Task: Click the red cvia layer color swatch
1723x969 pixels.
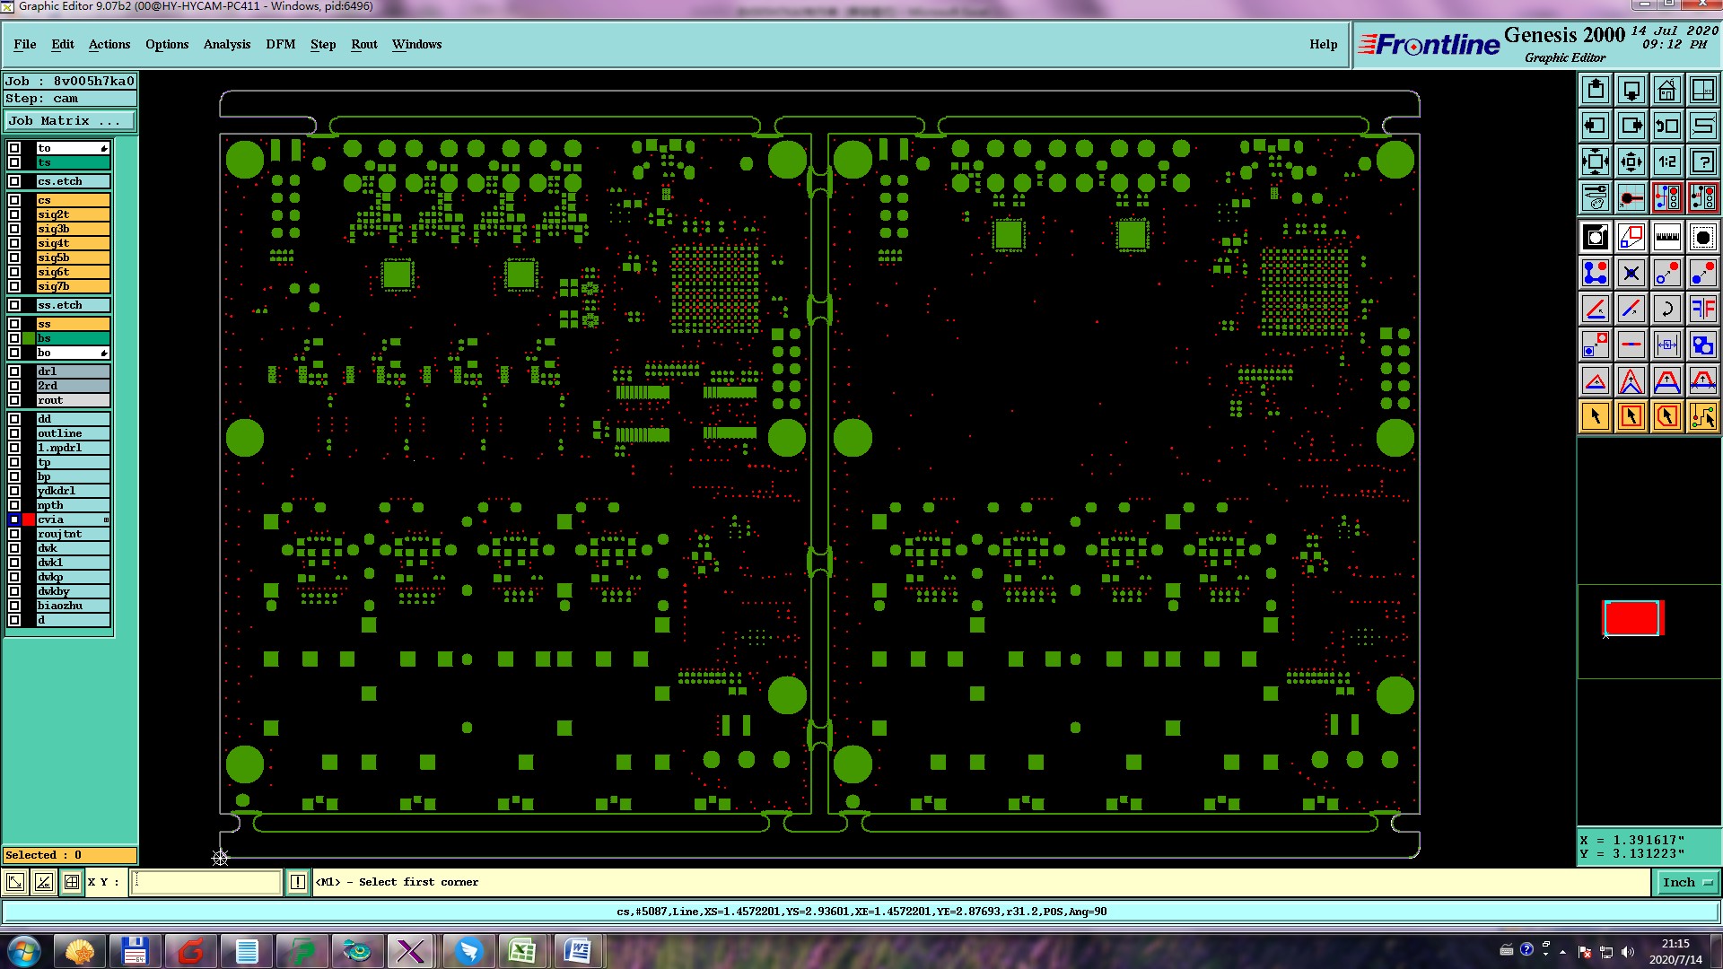Action: click(x=29, y=520)
